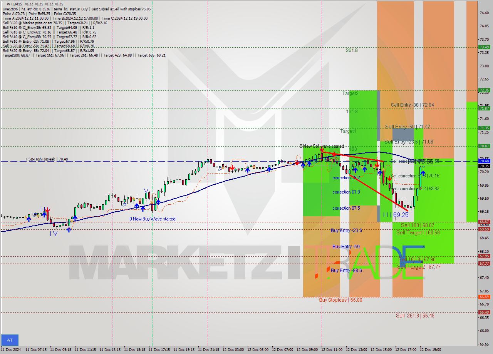Screen dimensions: 493x354
Task: Click the '12 Dec 19:00' time axis label
Action: [431, 350]
